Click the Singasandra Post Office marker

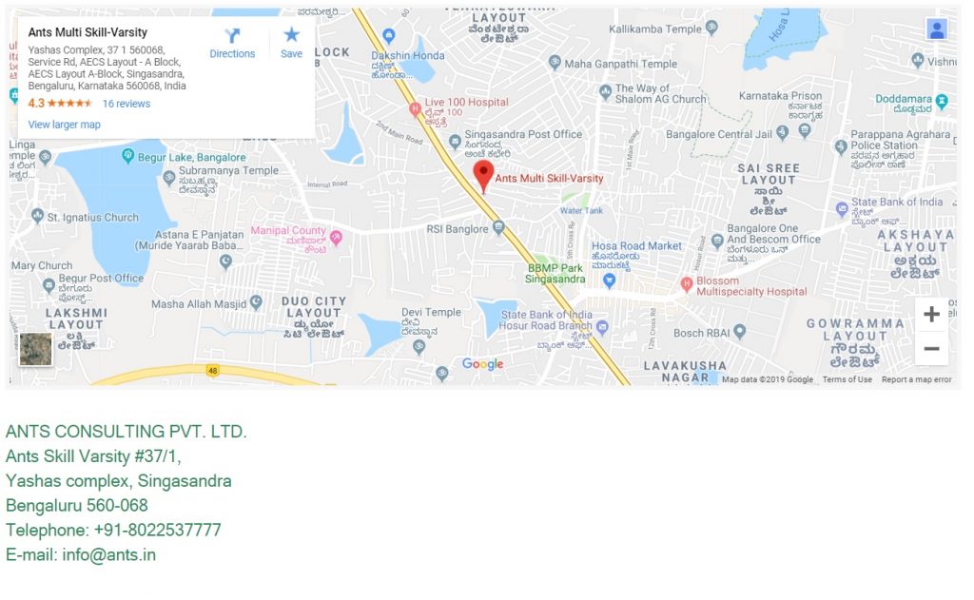455,142
